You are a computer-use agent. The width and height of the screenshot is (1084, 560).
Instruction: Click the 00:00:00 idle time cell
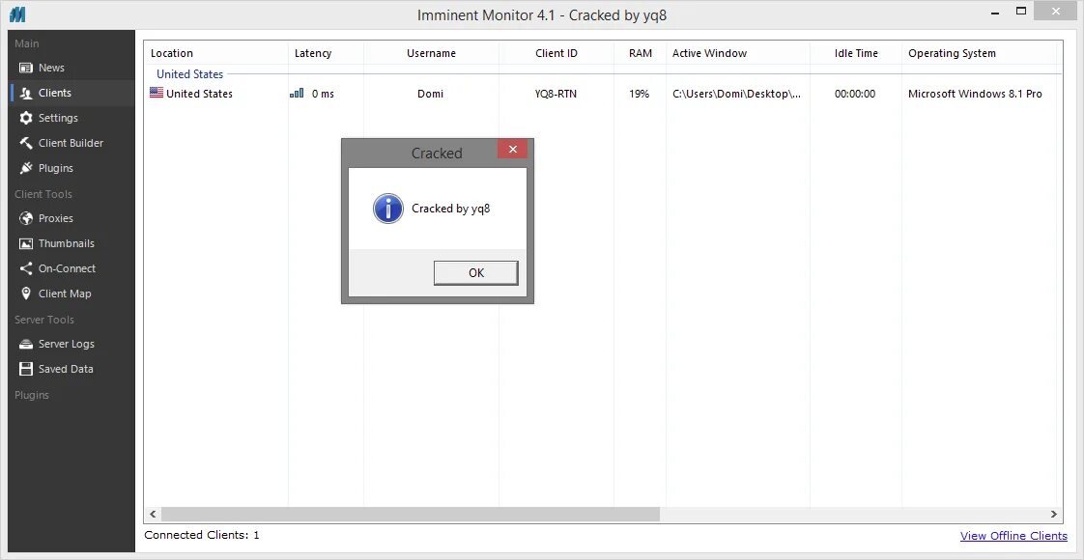pos(855,94)
